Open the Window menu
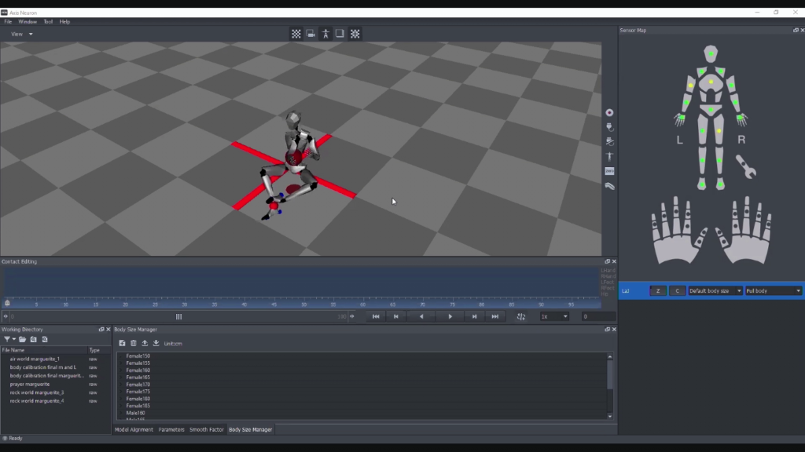The image size is (805, 452). click(28, 22)
